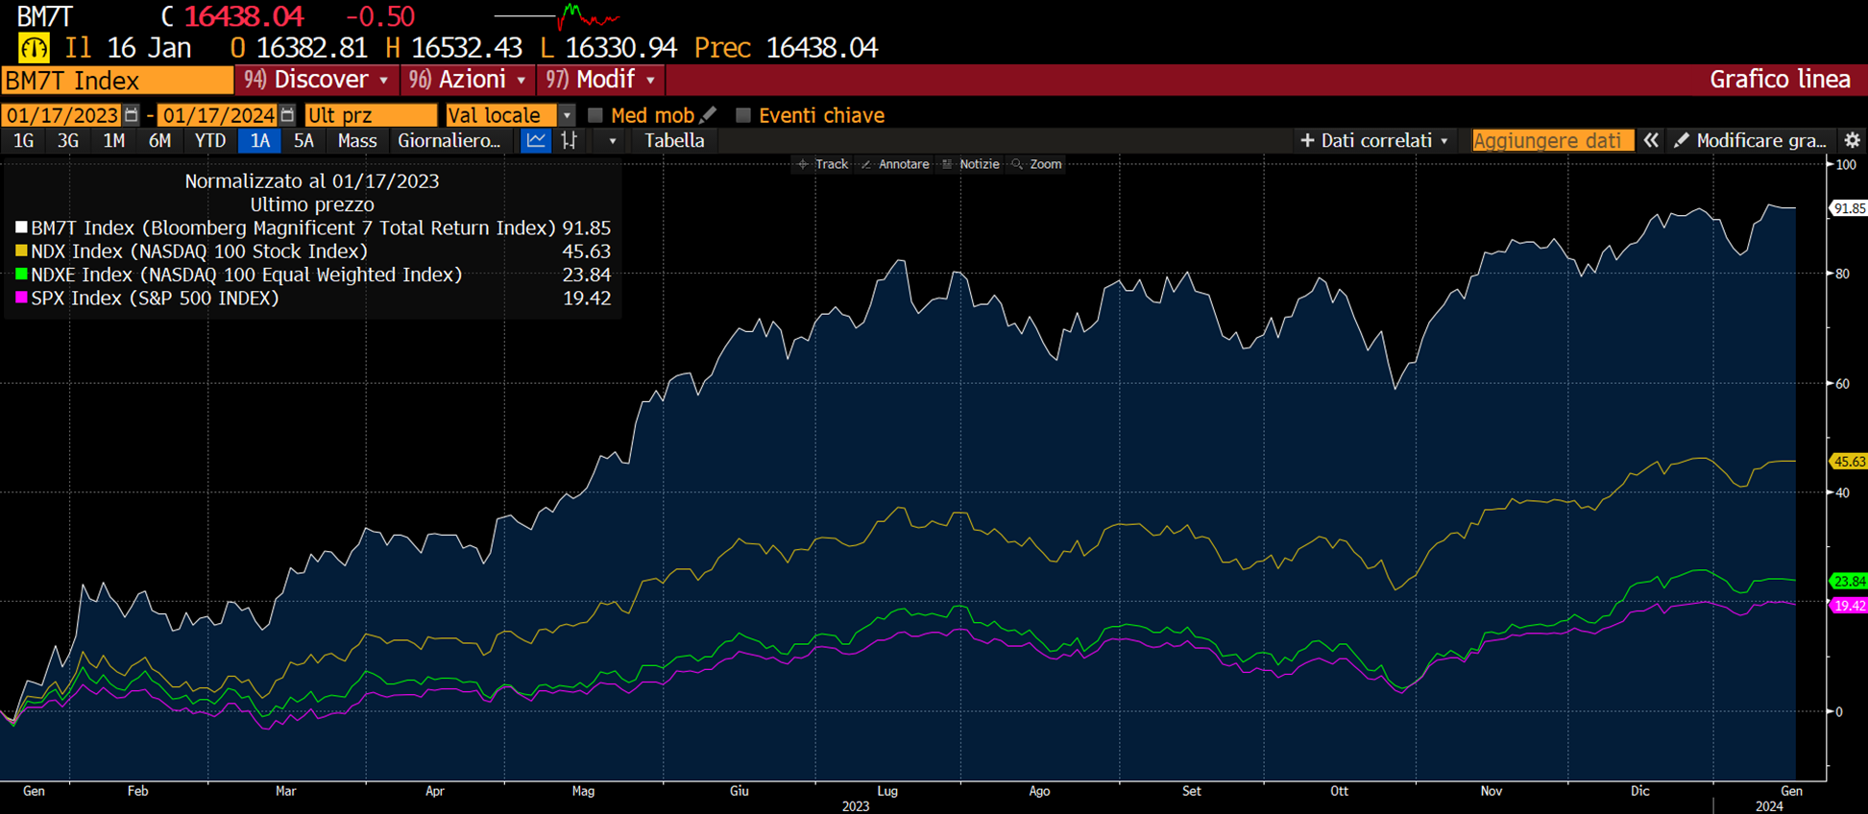Select the BM7T Index legend entry

[313, 227]
